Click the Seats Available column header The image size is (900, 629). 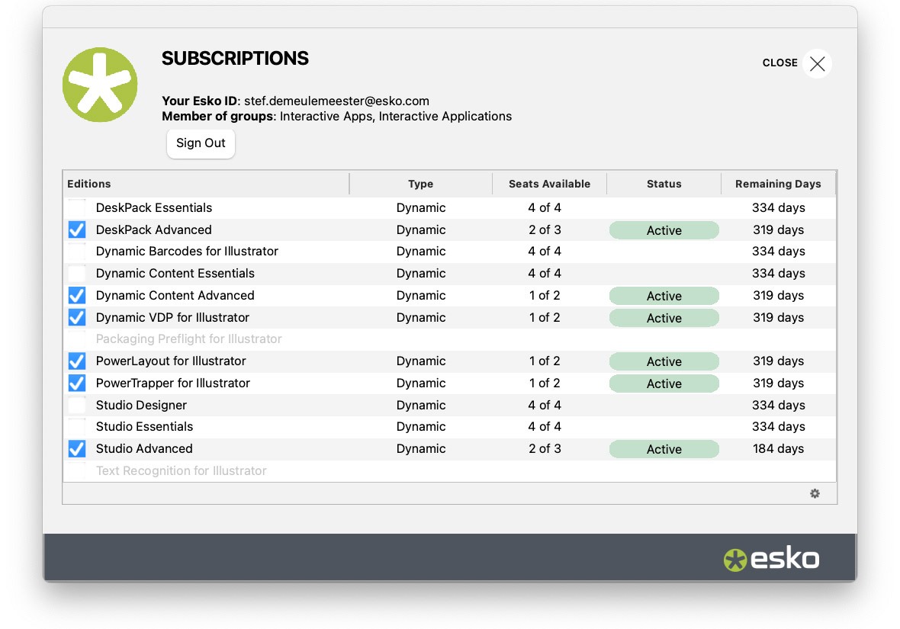click(x=550, y=184)
